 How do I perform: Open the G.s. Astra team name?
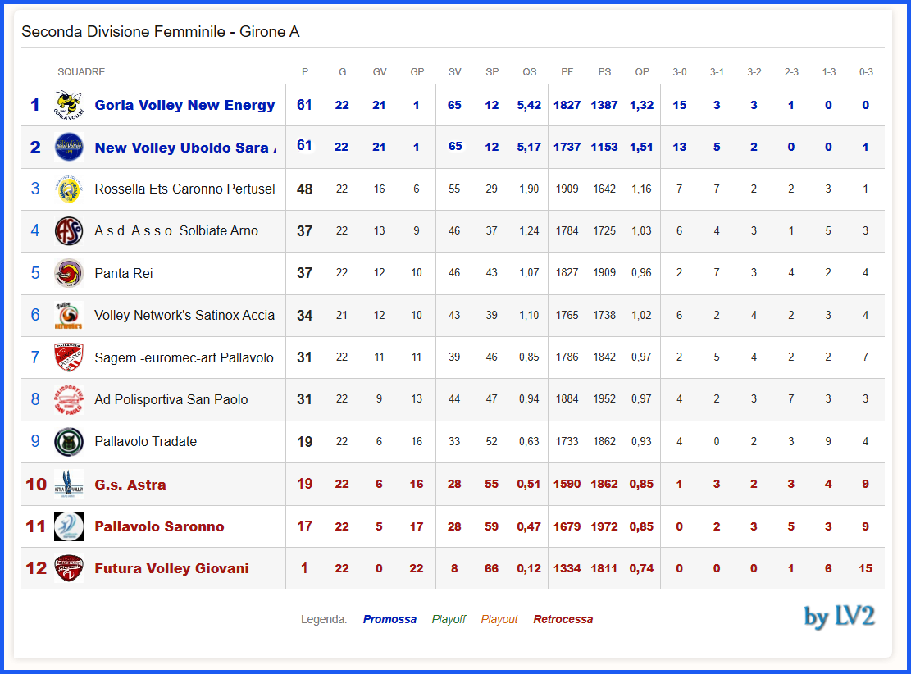[x=130, y=485]
